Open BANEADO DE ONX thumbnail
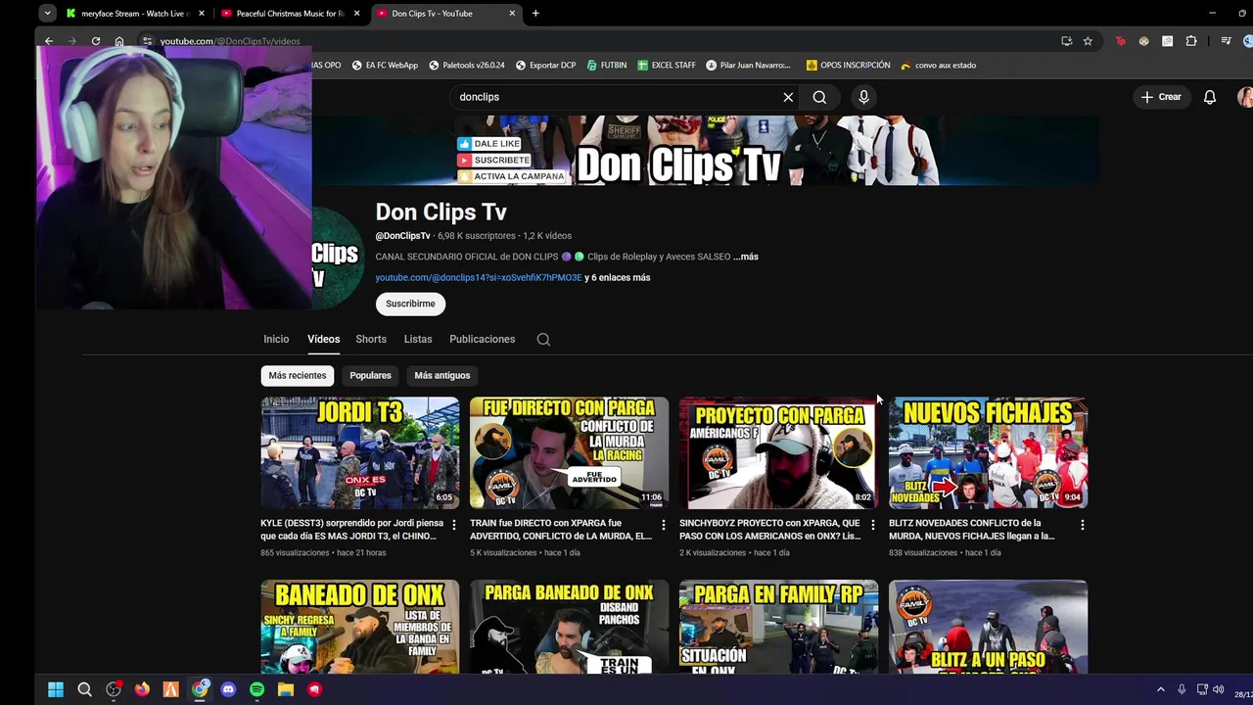 point(360,627)
